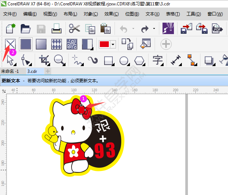Select the Ellipse tool
228x195 pixels.
(124, 60)
